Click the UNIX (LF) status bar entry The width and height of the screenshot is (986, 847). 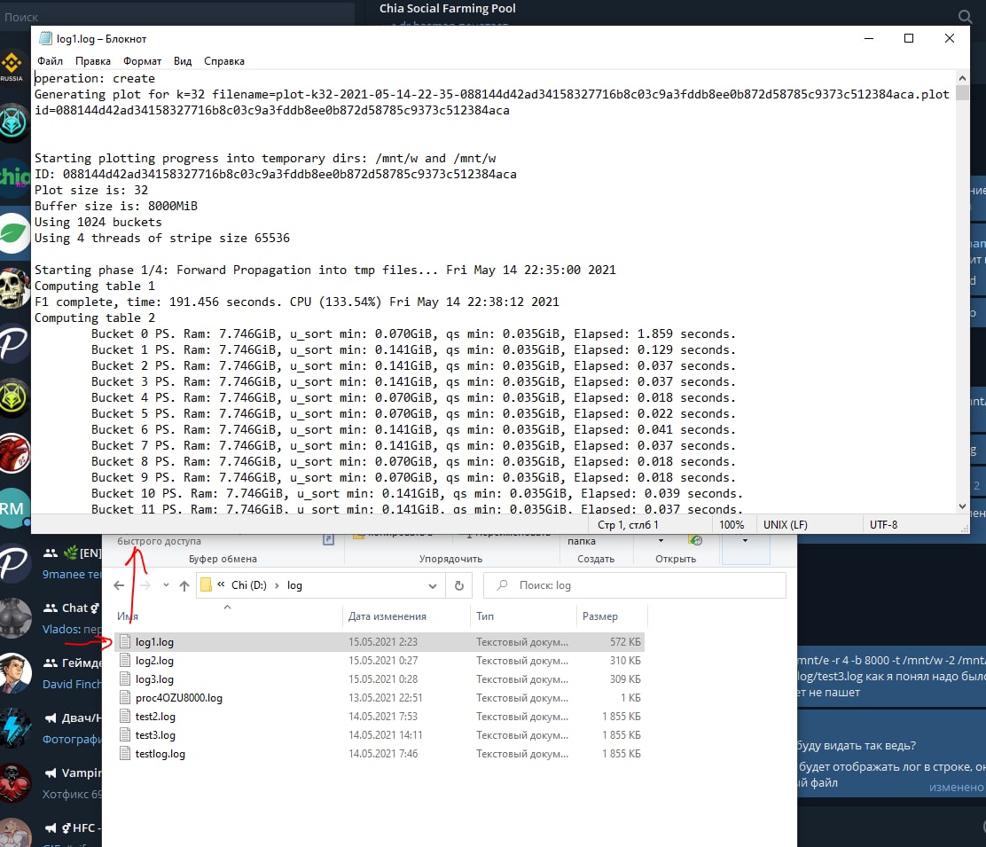[x=785, y=524]
